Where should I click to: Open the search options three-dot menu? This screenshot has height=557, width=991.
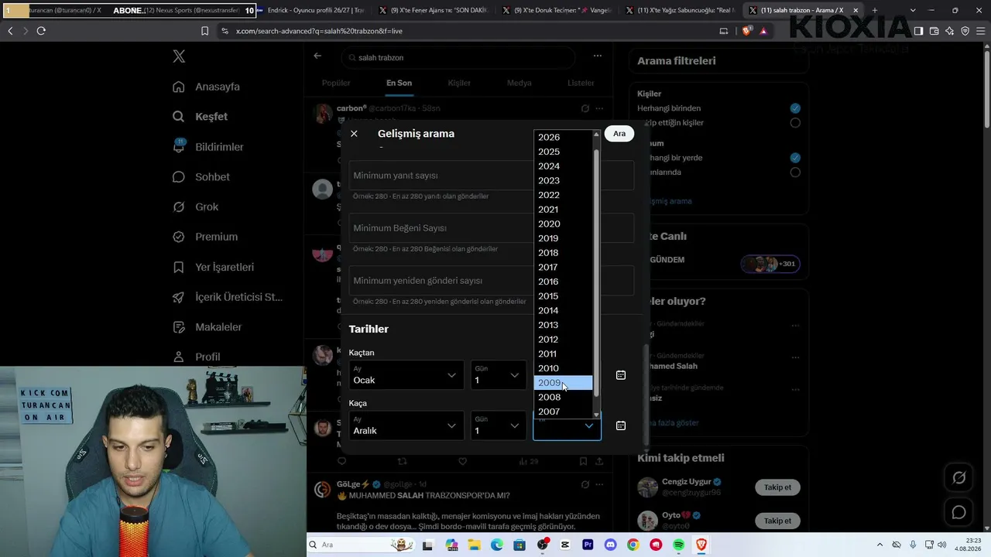coord(598,56)
